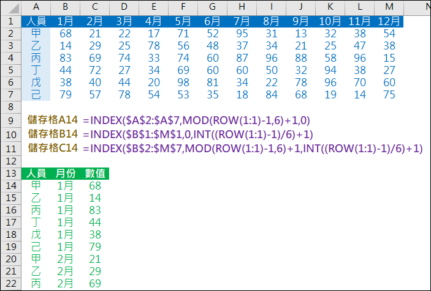431x291 pixels.
Task: Select cell A22 containing 丙
Action: (36, 283)
